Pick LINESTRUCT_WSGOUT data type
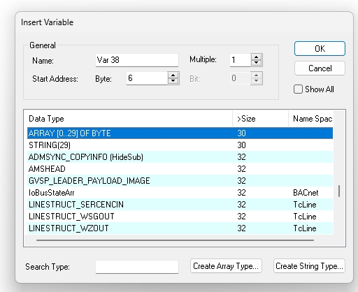358x292 pixels. tap(180, 217)
